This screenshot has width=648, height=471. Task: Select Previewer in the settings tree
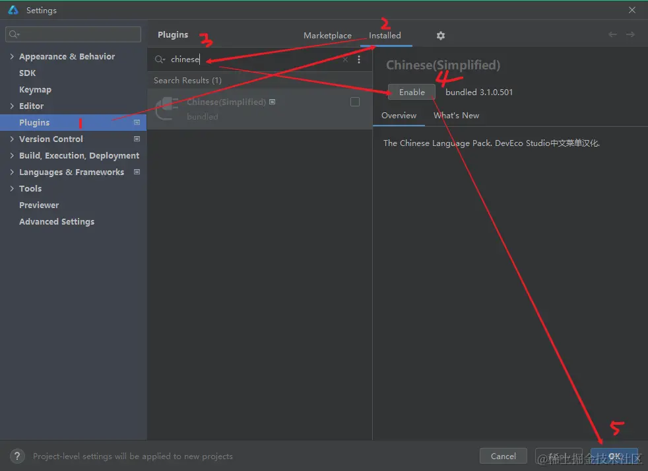coord(39,205)
